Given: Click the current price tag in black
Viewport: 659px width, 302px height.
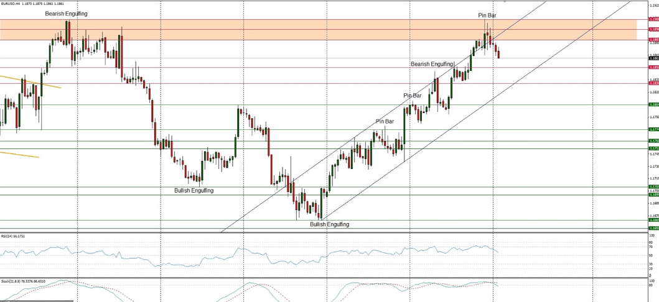Looking at the screenshot, I should pyautogui.click(x=653, y=58).
